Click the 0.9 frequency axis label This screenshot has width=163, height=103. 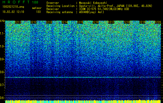[2, 59]
